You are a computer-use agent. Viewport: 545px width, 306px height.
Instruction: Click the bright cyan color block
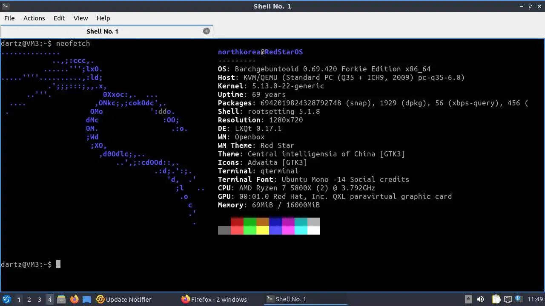[301, 230]
